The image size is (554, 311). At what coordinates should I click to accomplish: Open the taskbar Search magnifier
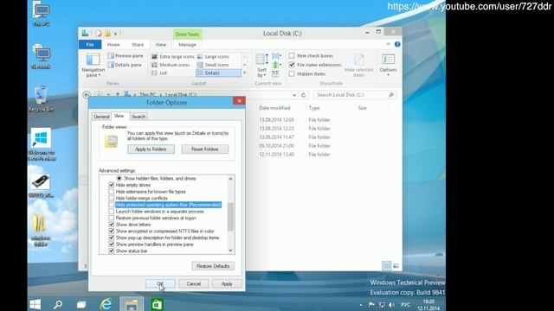coord(58,304)
